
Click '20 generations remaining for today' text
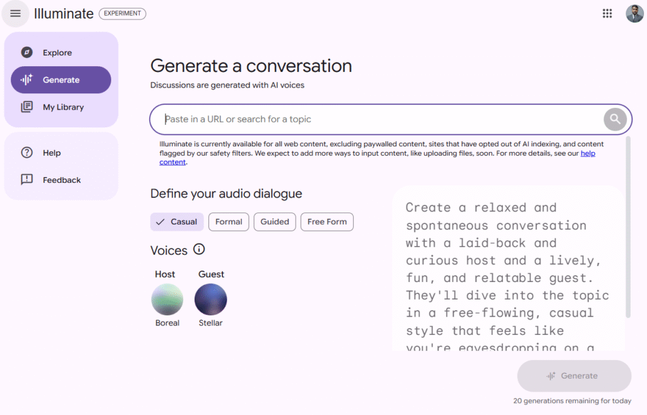pyautogui.click(x=572, y=400)
